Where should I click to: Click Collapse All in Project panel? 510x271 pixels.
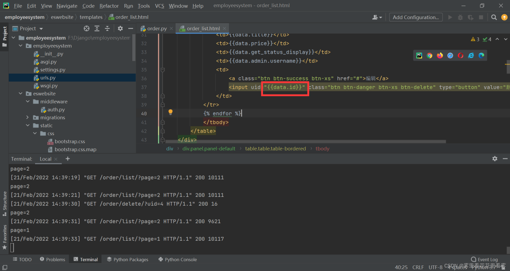point(107,28)
